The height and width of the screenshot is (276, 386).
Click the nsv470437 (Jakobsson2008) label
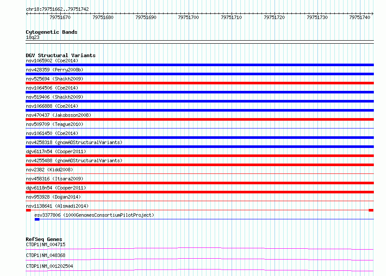click(x=59, y=115)
